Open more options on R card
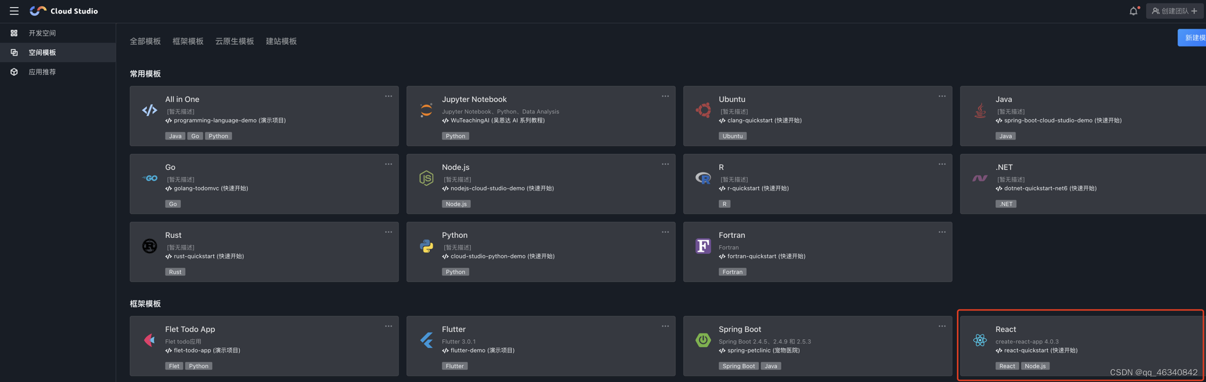The image size is (1206, 382). click(942, 164)
